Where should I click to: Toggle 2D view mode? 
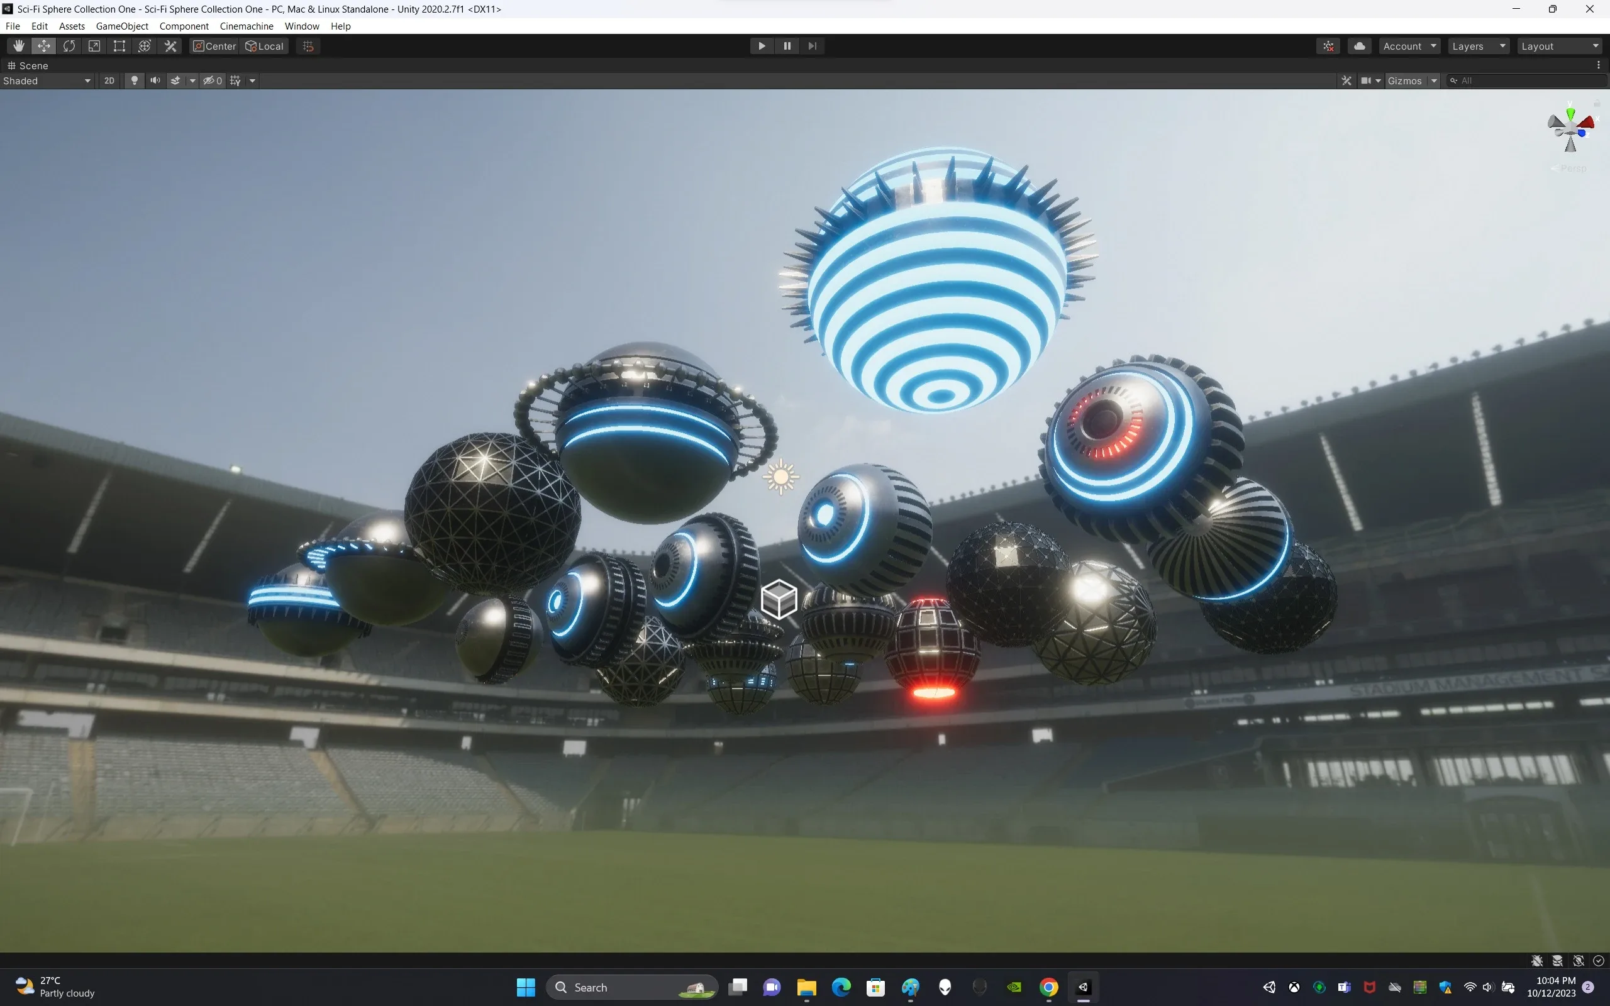click(x=109, y=80)
